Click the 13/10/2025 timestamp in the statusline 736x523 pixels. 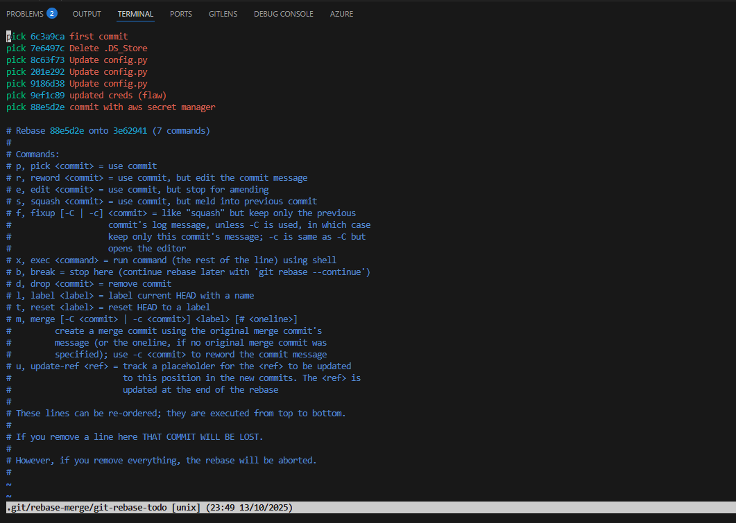[x=264, y=507]
